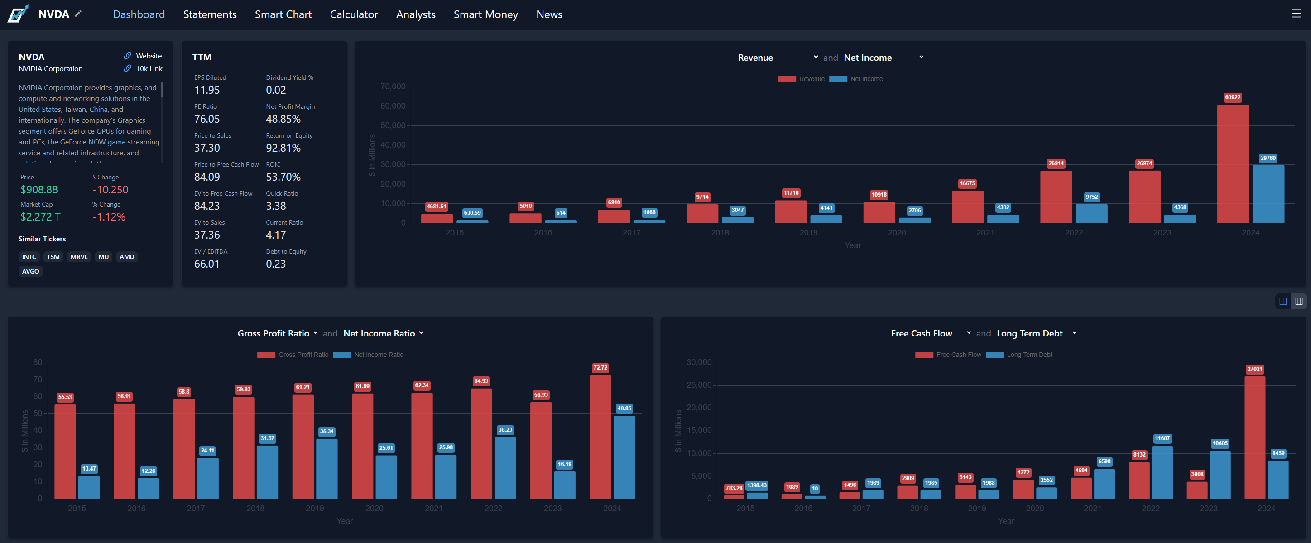
Task: Open the Smart Chart tab
Action: tap(283, 14)
